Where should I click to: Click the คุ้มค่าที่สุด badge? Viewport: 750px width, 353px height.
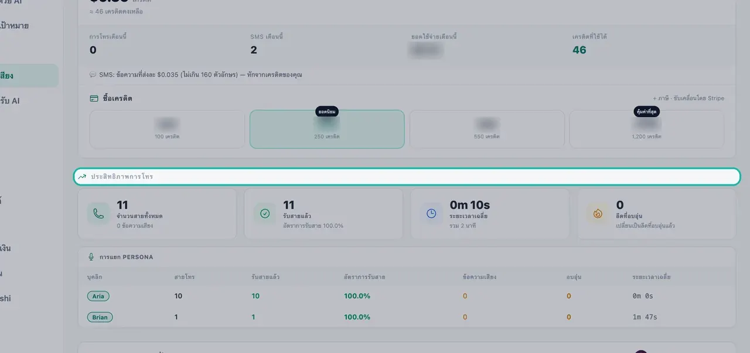pos(647,111)
